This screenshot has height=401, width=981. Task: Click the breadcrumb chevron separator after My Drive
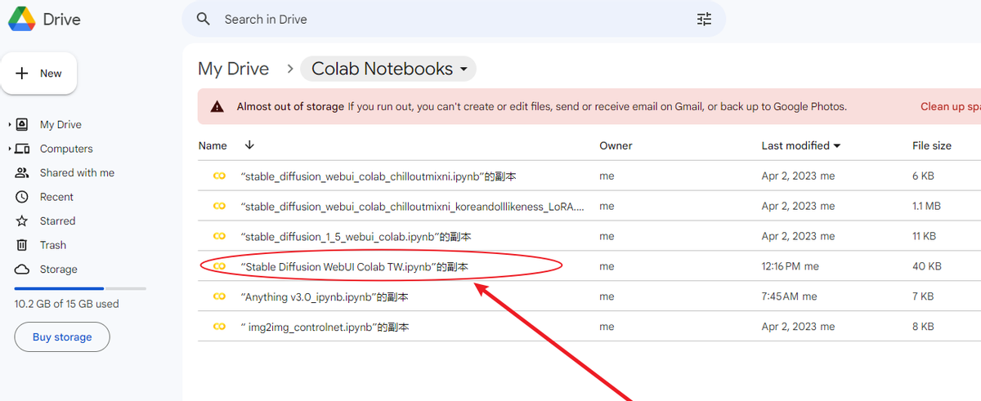[x=289, y=69]
